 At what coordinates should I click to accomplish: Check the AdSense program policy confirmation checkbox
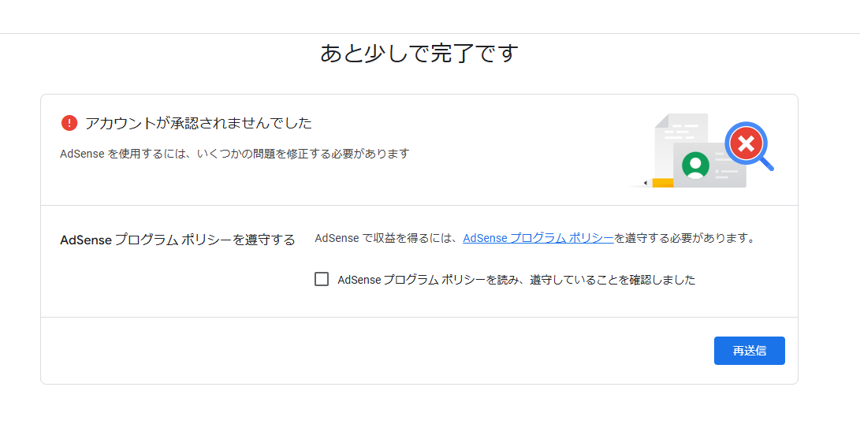click(x=322, y=280)
